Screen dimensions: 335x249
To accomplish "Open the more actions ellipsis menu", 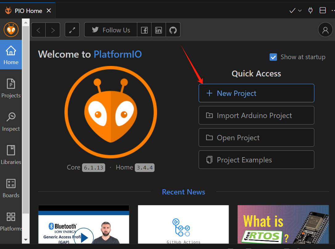I will (x=333, y=10).
